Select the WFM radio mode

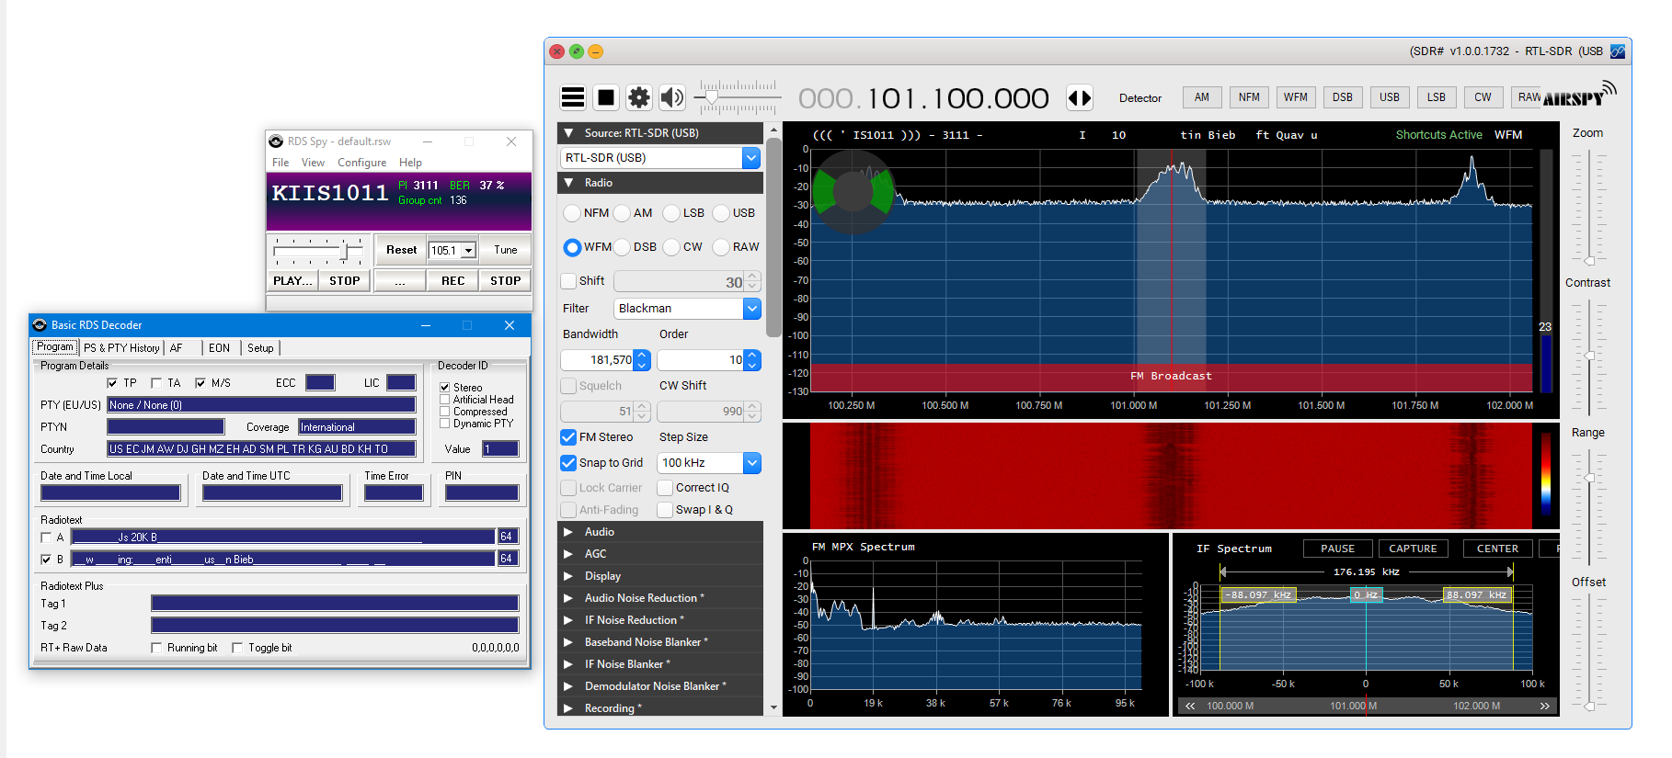click(x=573, y=247)
